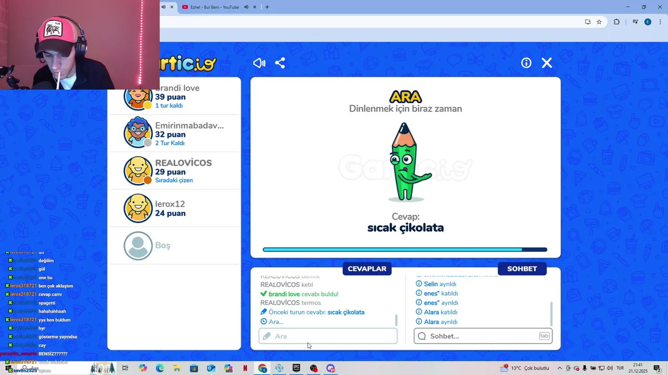Screen dimensions: 668x375
Task: Click the Sohbet chat input box
Action: [483, 336]
